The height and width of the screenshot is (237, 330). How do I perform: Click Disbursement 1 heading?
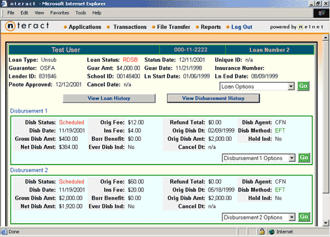[29, 111]
